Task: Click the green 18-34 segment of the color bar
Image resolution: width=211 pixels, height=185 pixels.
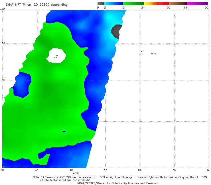Action: 133,3
